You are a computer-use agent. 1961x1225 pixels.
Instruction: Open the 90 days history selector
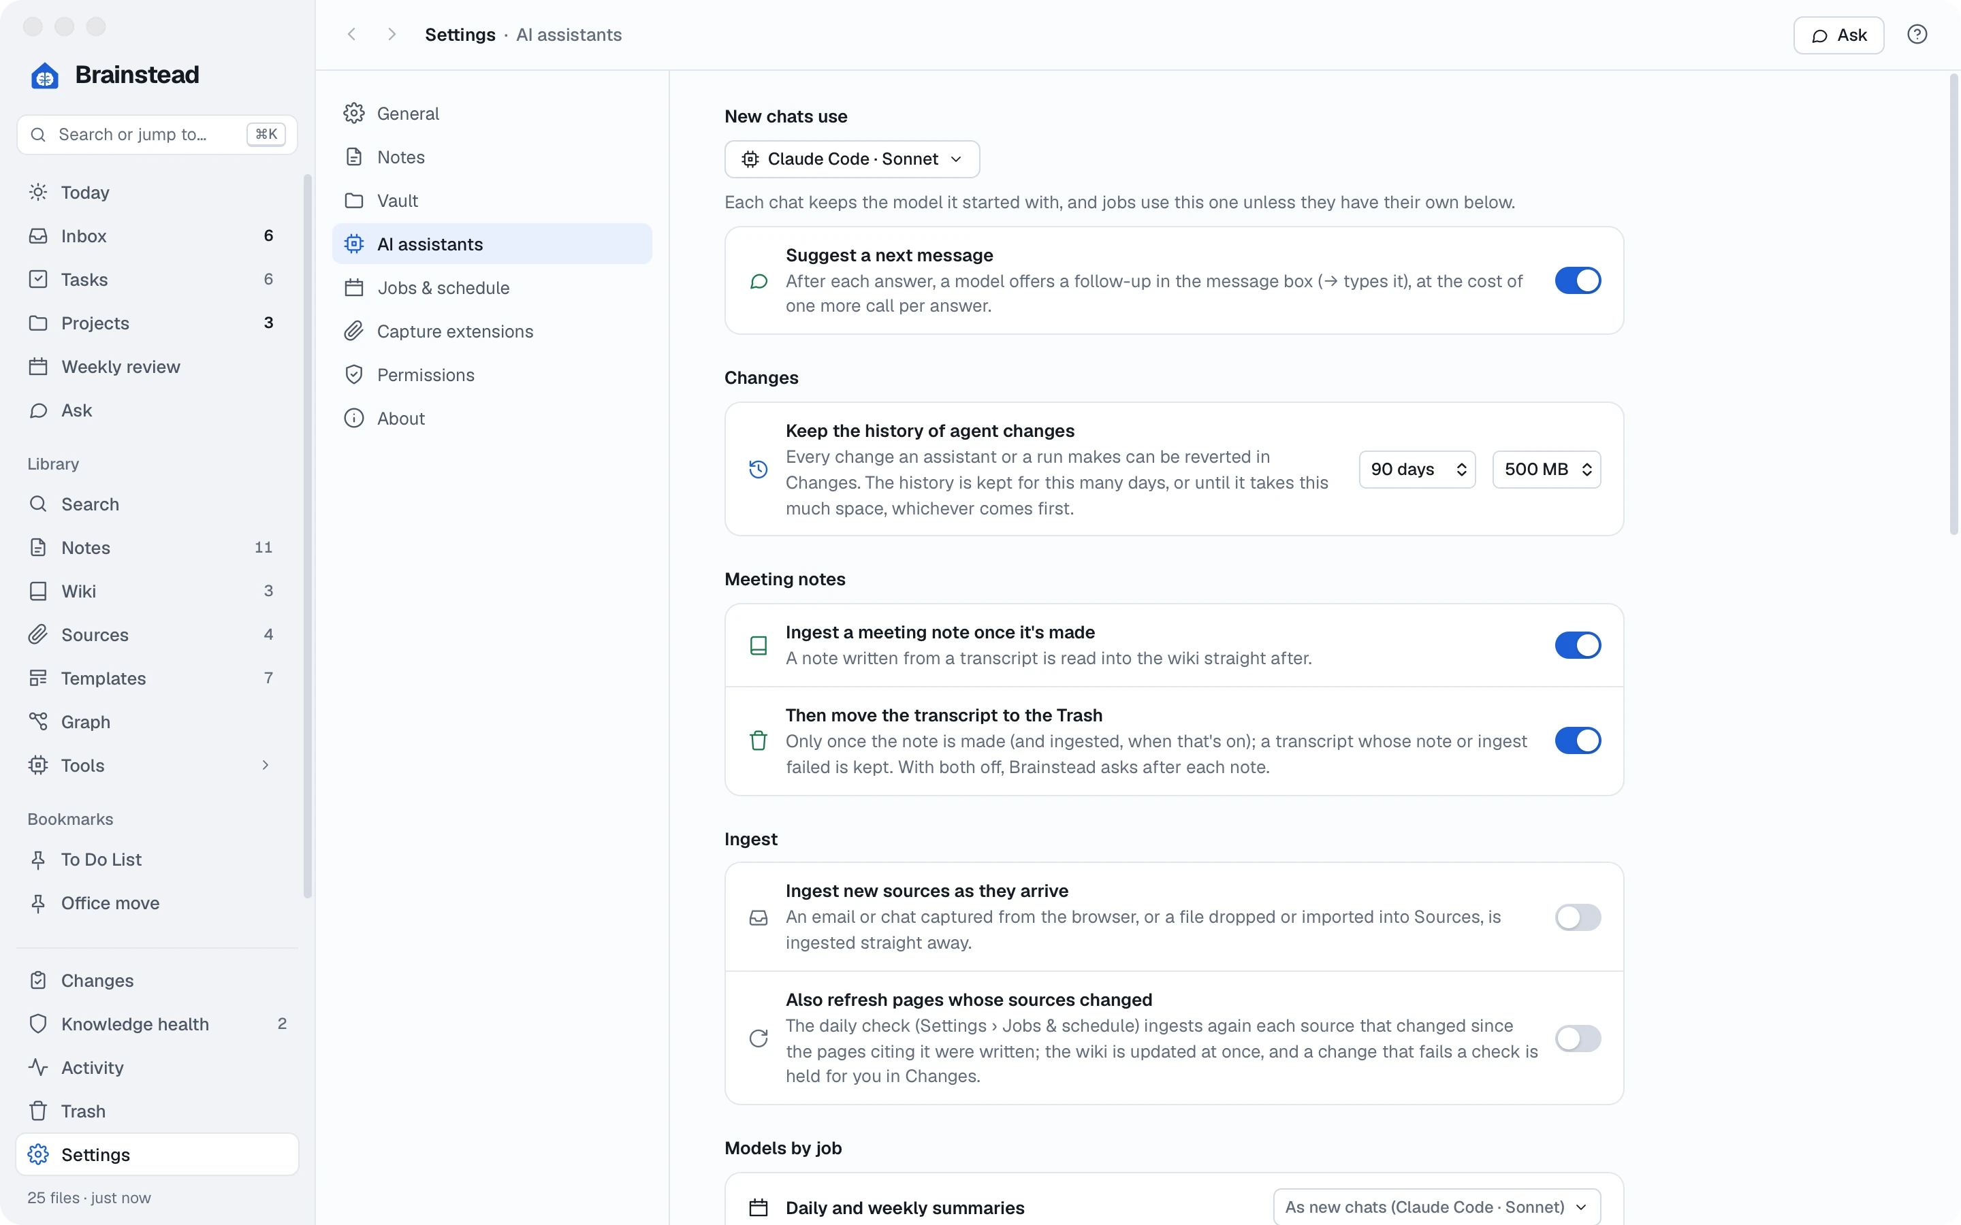point(1416,469)
